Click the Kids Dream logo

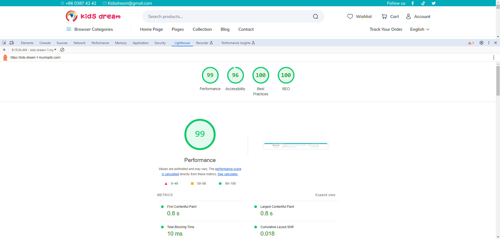(93, 16)
